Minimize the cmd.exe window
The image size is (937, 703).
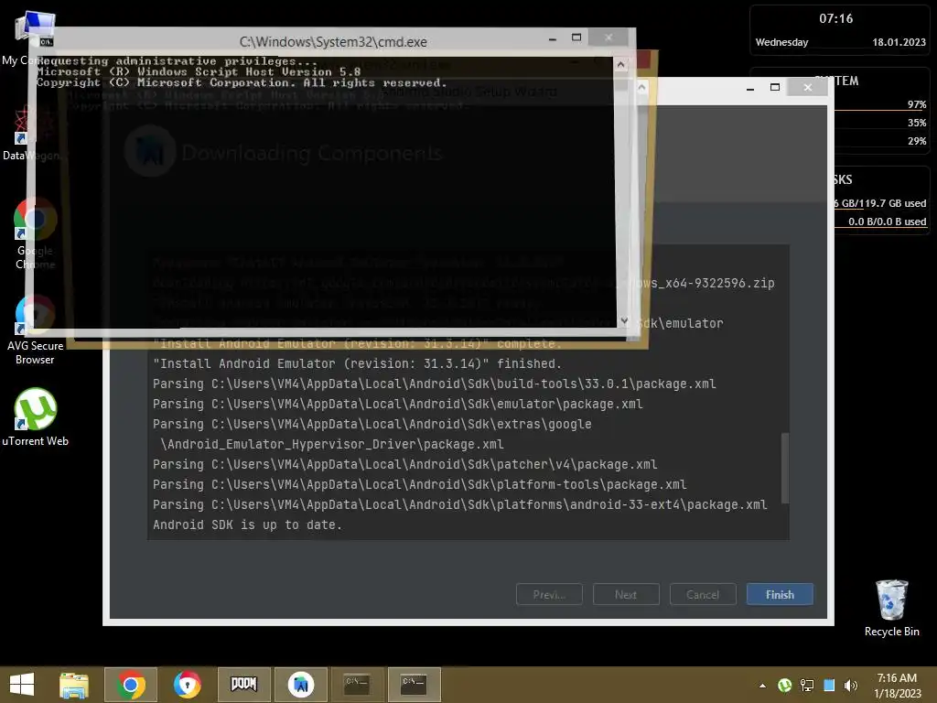click(552, 38)
